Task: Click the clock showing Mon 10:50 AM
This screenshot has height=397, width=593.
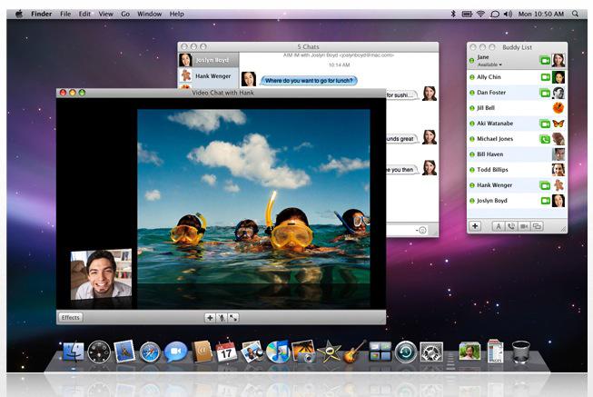Action: click(x=541, y=14)
